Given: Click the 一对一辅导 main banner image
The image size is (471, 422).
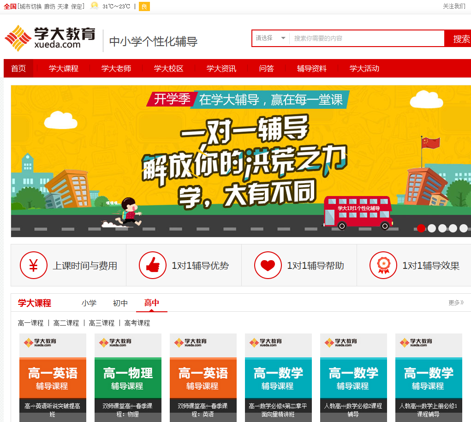Looking at the screenshot, I should (x=241, y=161).
